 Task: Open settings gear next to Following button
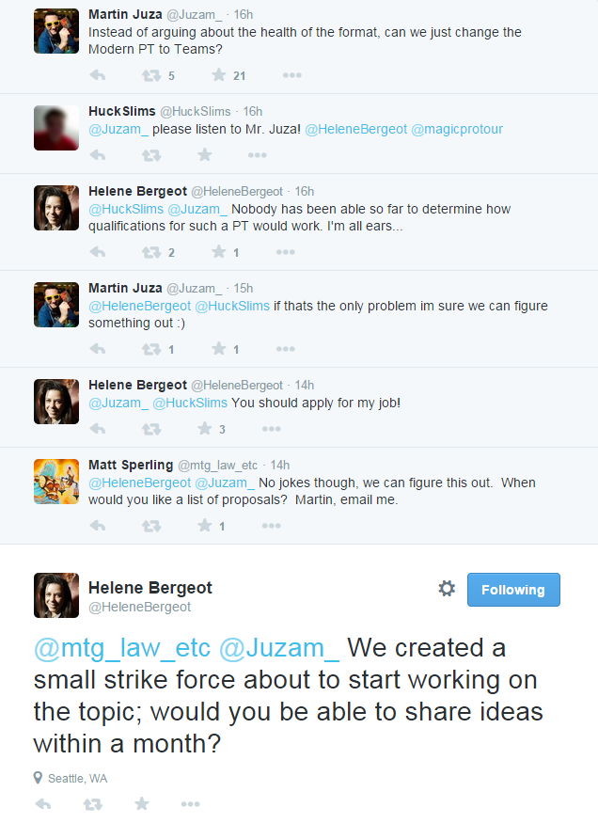(x=447, y=589)
